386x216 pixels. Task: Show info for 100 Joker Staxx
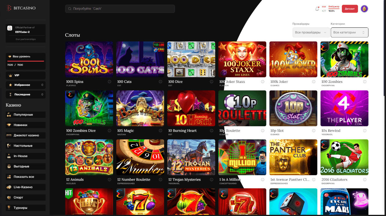(263, 82)
